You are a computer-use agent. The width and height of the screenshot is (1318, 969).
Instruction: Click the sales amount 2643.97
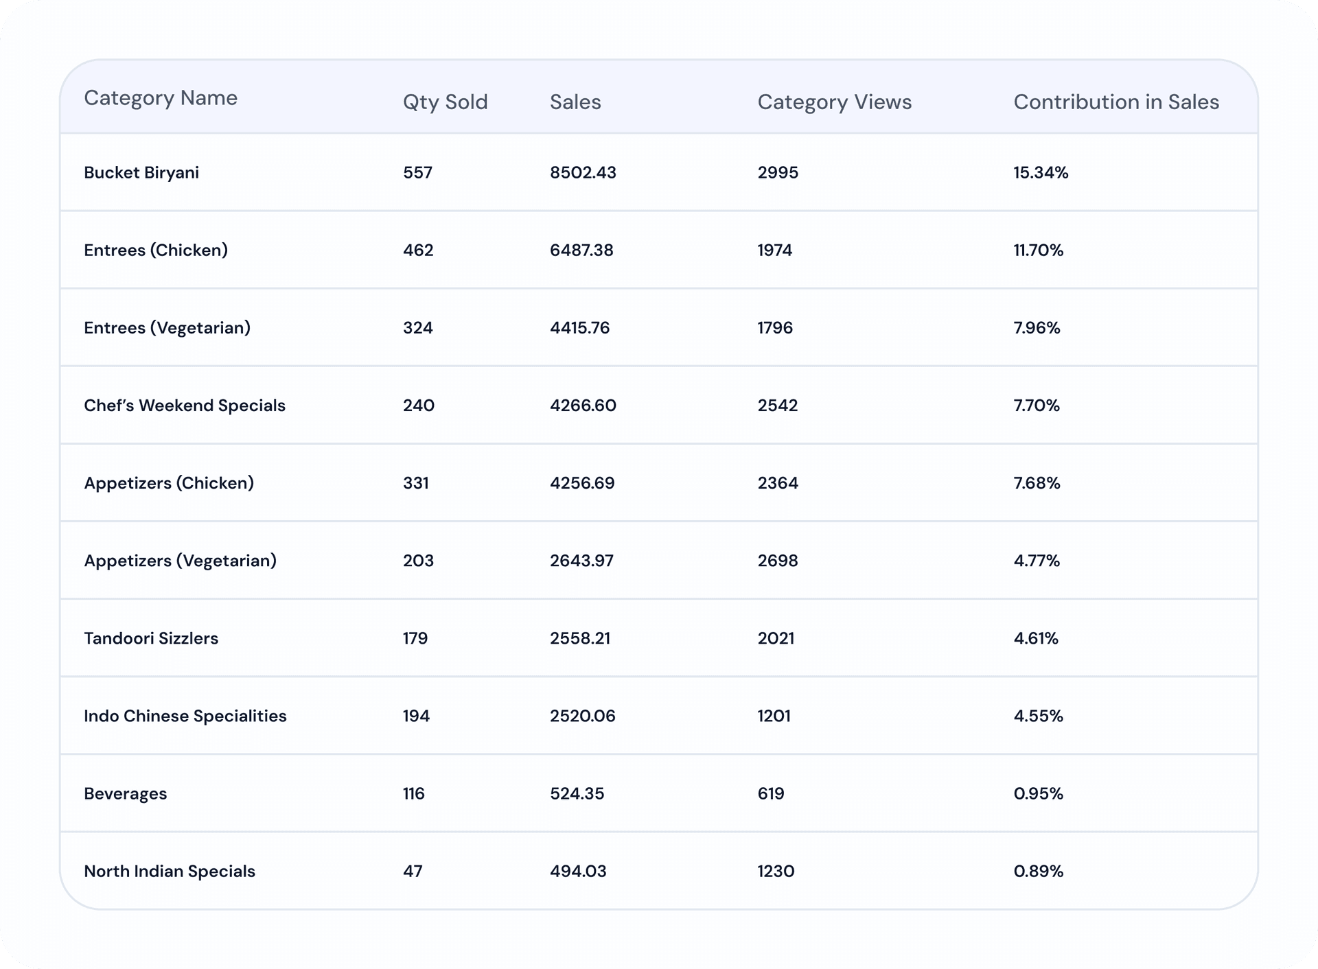point(581,561)
